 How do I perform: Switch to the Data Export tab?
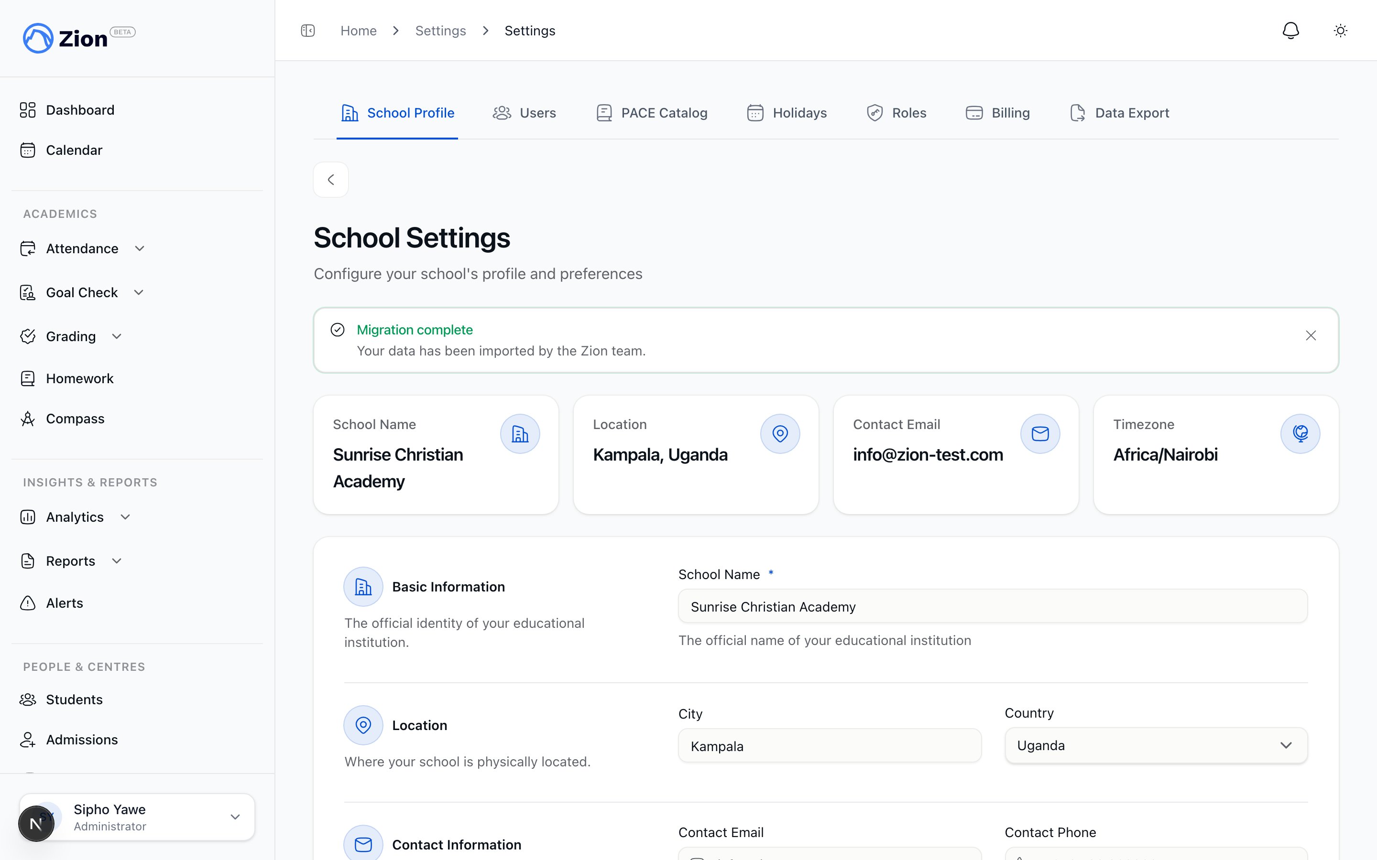(x=1119, y=113)
